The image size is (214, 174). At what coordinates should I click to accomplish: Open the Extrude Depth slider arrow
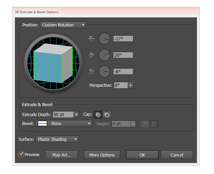[x=76, y=115]
